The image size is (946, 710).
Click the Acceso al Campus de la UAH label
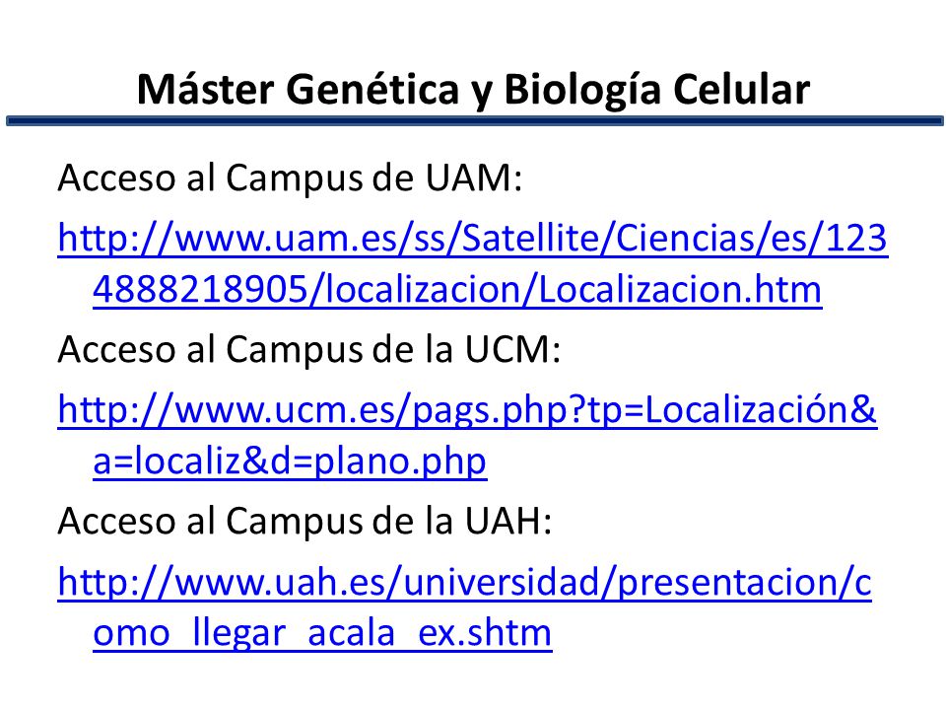click(304, 521)
